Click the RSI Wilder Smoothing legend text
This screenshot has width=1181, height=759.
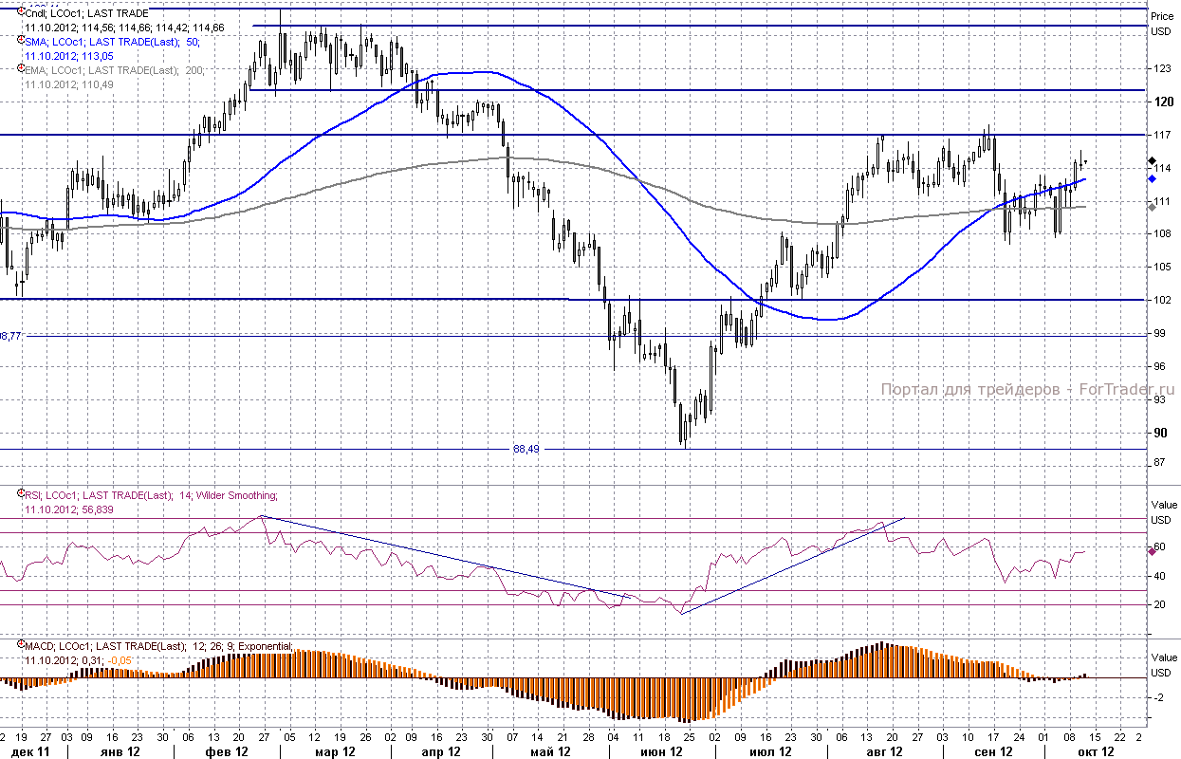point(151,495)
